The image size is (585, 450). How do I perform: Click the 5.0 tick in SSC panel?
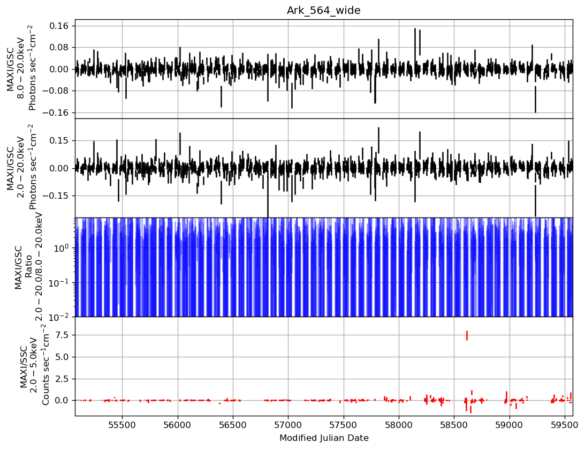62,357
